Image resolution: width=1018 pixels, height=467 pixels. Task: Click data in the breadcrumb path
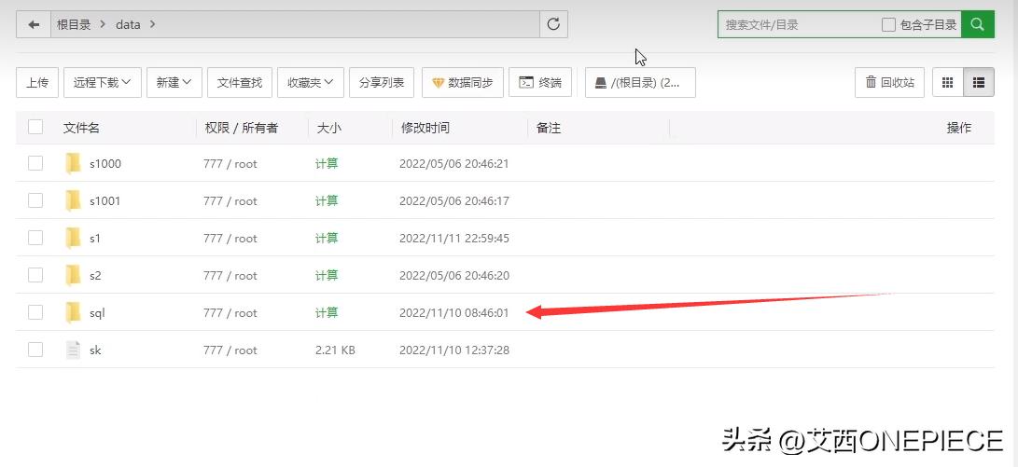(x=128, y=24)
